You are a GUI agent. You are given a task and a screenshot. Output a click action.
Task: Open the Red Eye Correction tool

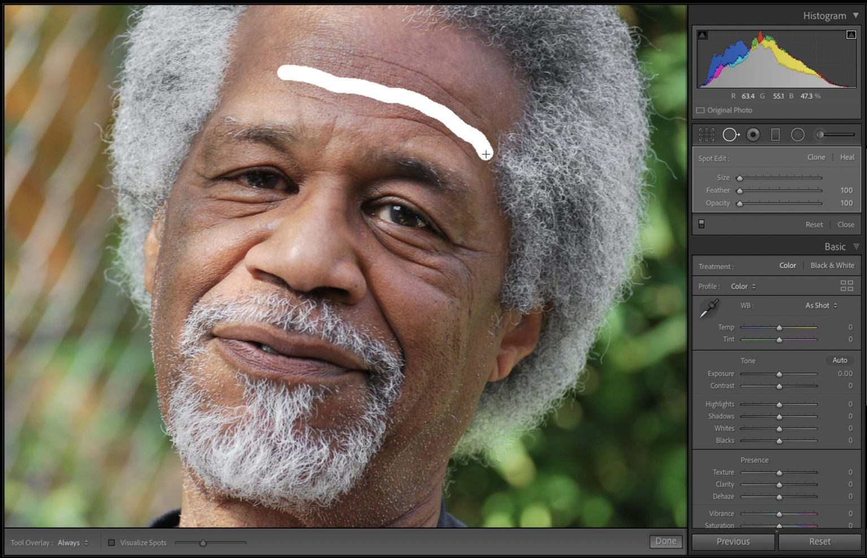752,135
